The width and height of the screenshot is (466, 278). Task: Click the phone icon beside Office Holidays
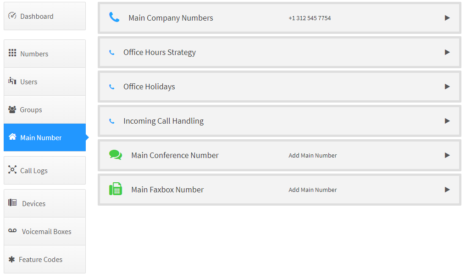pos(112,87)
